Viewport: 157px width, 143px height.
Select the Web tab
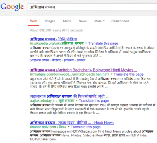[33, 21]
